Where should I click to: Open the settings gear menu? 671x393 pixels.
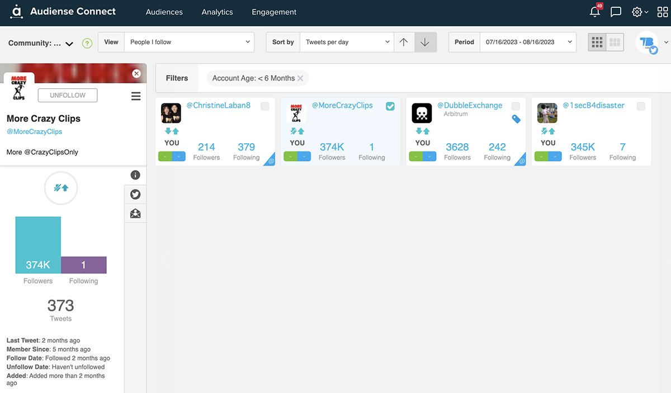pos(640,12)
